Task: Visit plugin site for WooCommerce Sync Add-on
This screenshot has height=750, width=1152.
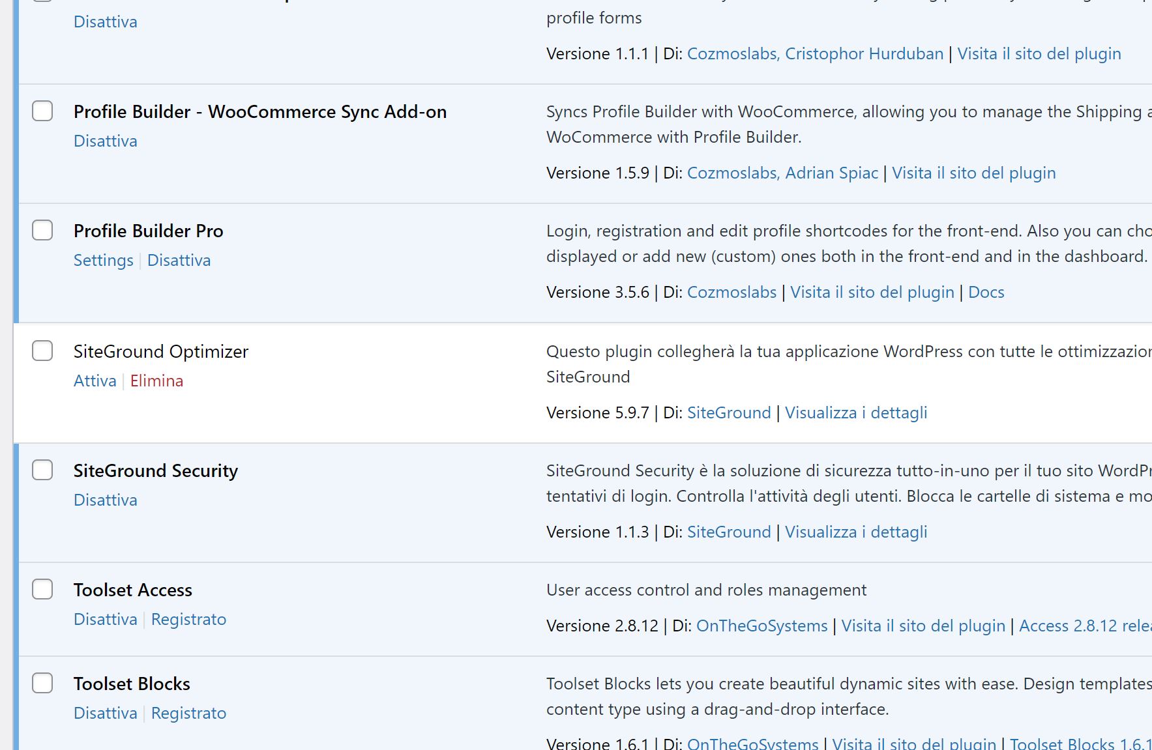Action: (974, 173)
